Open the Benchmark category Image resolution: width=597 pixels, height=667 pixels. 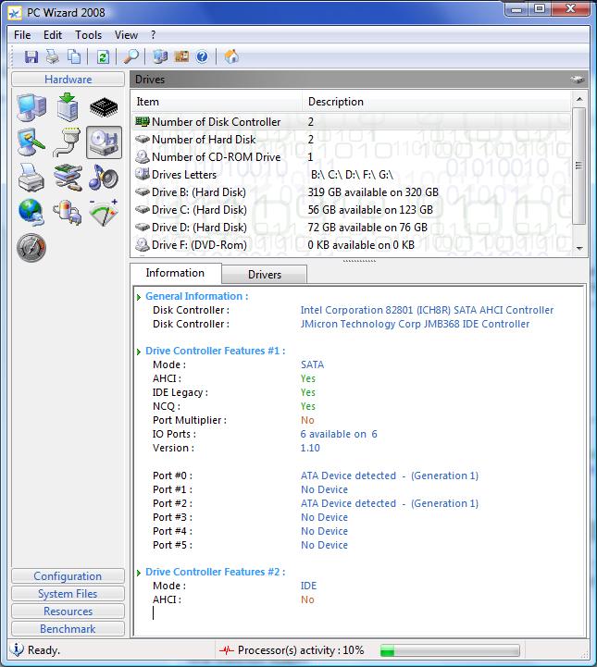click(x=68, y=629)
